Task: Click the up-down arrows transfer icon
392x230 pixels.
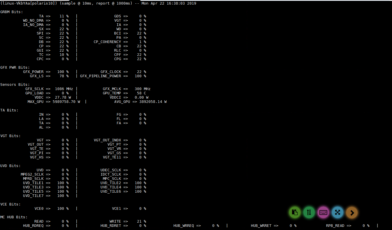Action: click(x=309, y=212)
